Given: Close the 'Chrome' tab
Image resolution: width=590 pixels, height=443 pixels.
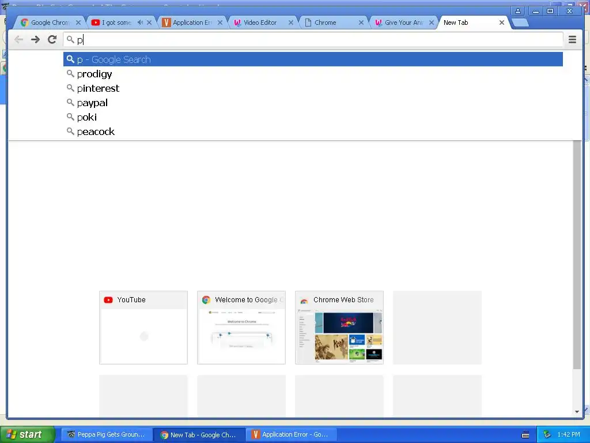Looking at the screenshot, I should click(x=361, y=22).
